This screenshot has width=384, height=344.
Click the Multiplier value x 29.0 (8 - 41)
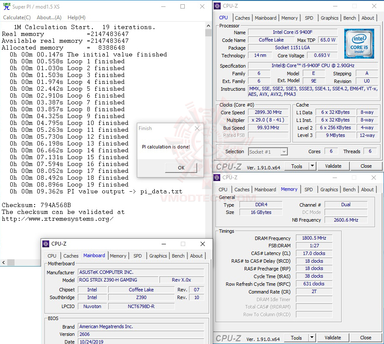click(268, 120)
